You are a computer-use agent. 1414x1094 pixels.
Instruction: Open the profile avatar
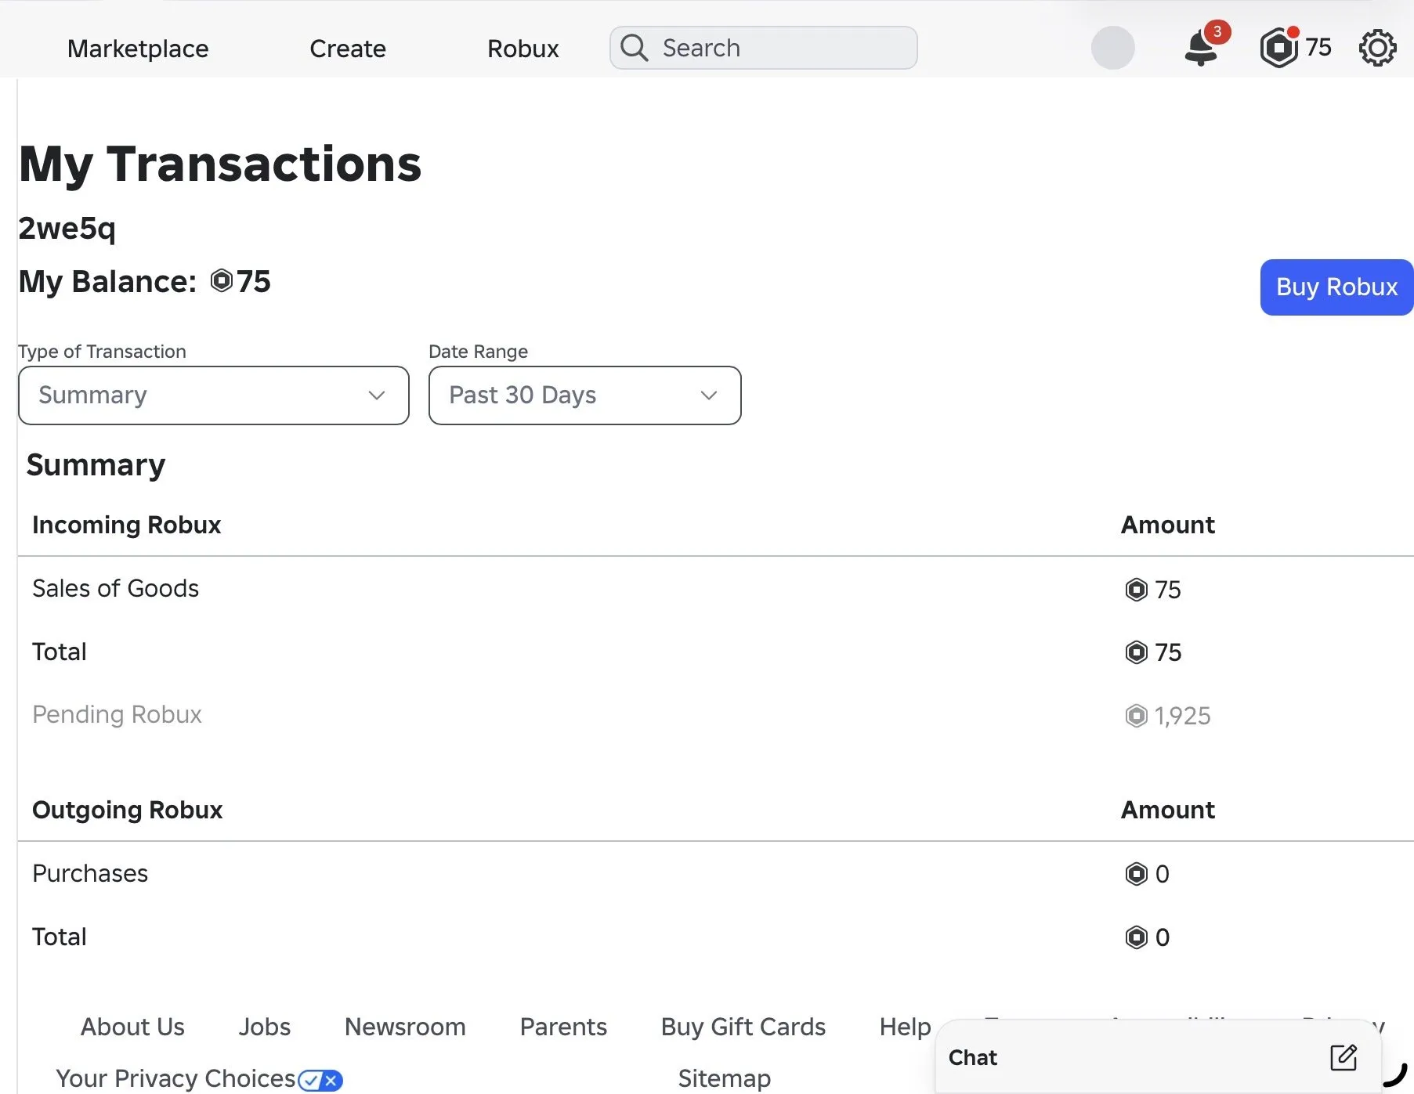(x=1112, y=48)
